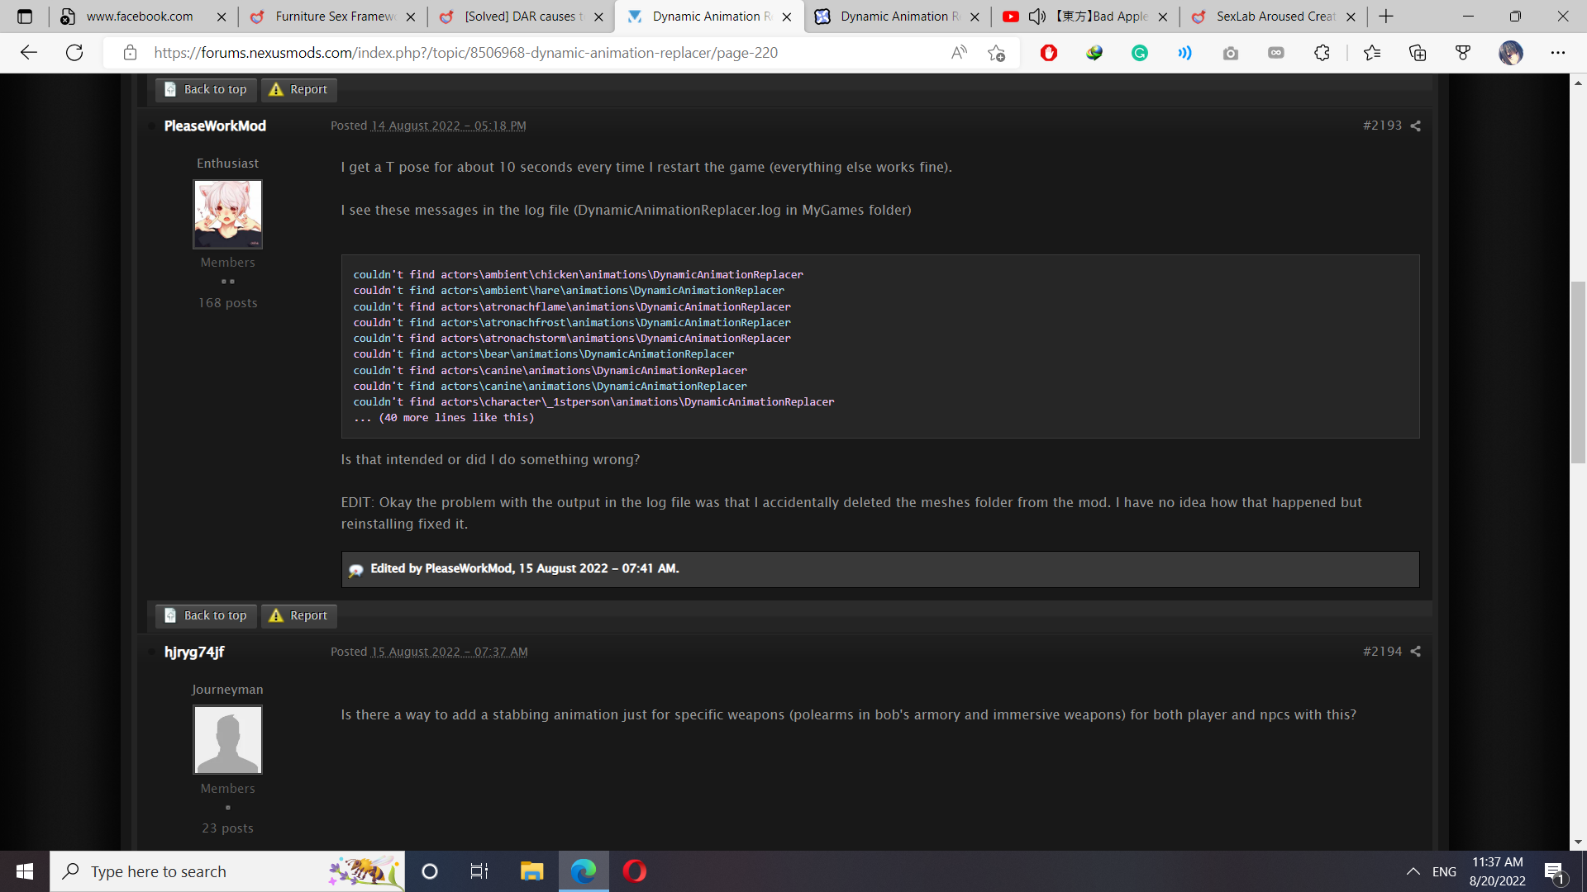
Task: Open the taskbar clock and calendar
Action: pyautogui.click(x=1498, y=871)
